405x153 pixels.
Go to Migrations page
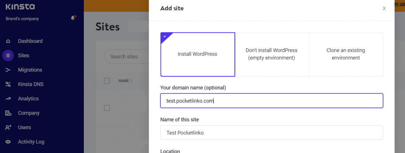coord(30,70)
